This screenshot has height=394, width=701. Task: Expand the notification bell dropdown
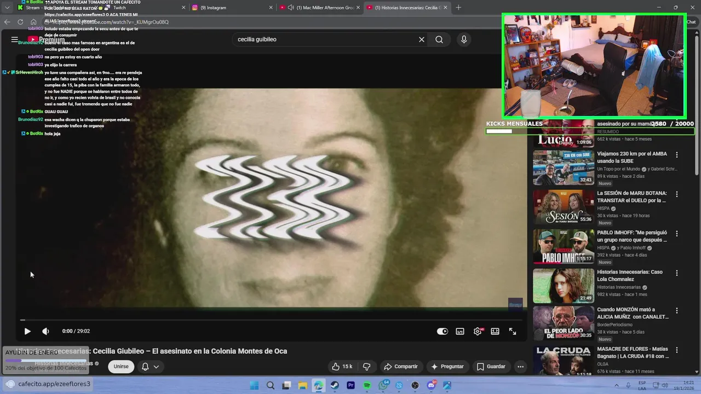click(x=150, y=367)
